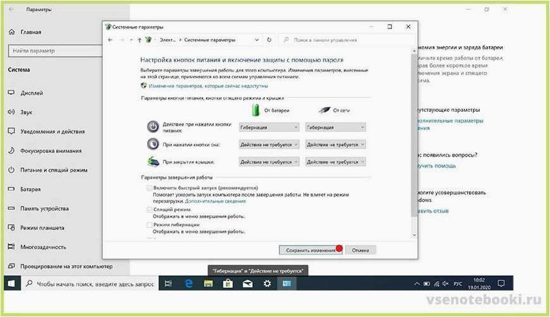Click the 'Оставить отзыв' link in Settings
This screenshot has width=550, height=317.
[x=433, y=211]
